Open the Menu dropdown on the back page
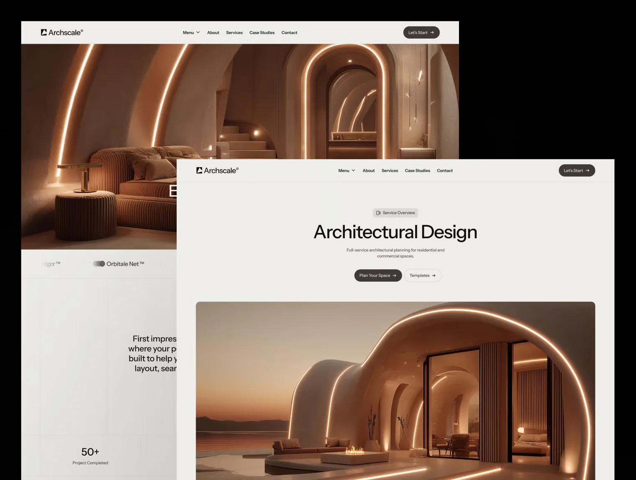 [191, 33]
